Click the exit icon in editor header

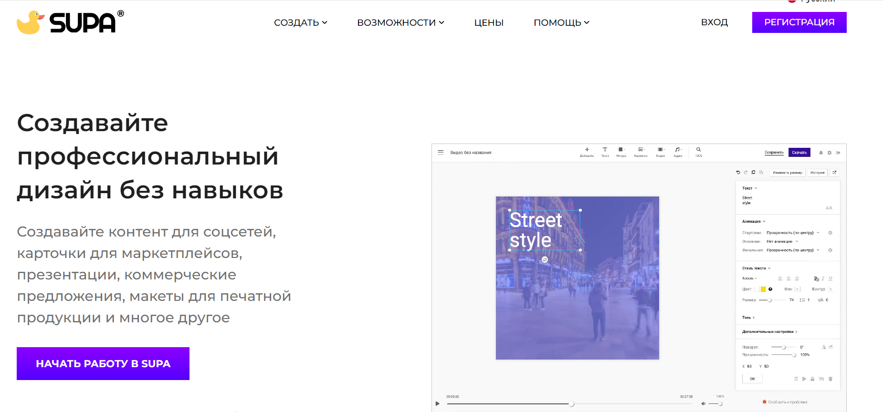click(838, 153)
